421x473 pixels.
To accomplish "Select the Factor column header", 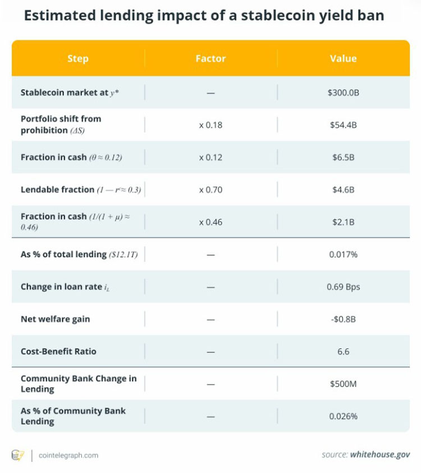I will 210,58.
